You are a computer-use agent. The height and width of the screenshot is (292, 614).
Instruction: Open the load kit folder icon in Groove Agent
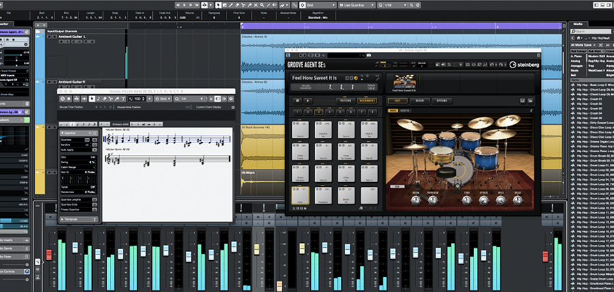[531, 100]
